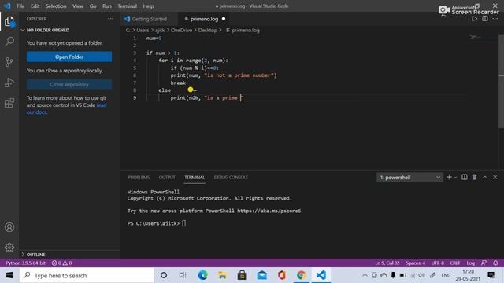Open Microsoft Edge from taskbar
Image resolution: width=504 pixels, height=283 pixels.
(x=203, y=275)
